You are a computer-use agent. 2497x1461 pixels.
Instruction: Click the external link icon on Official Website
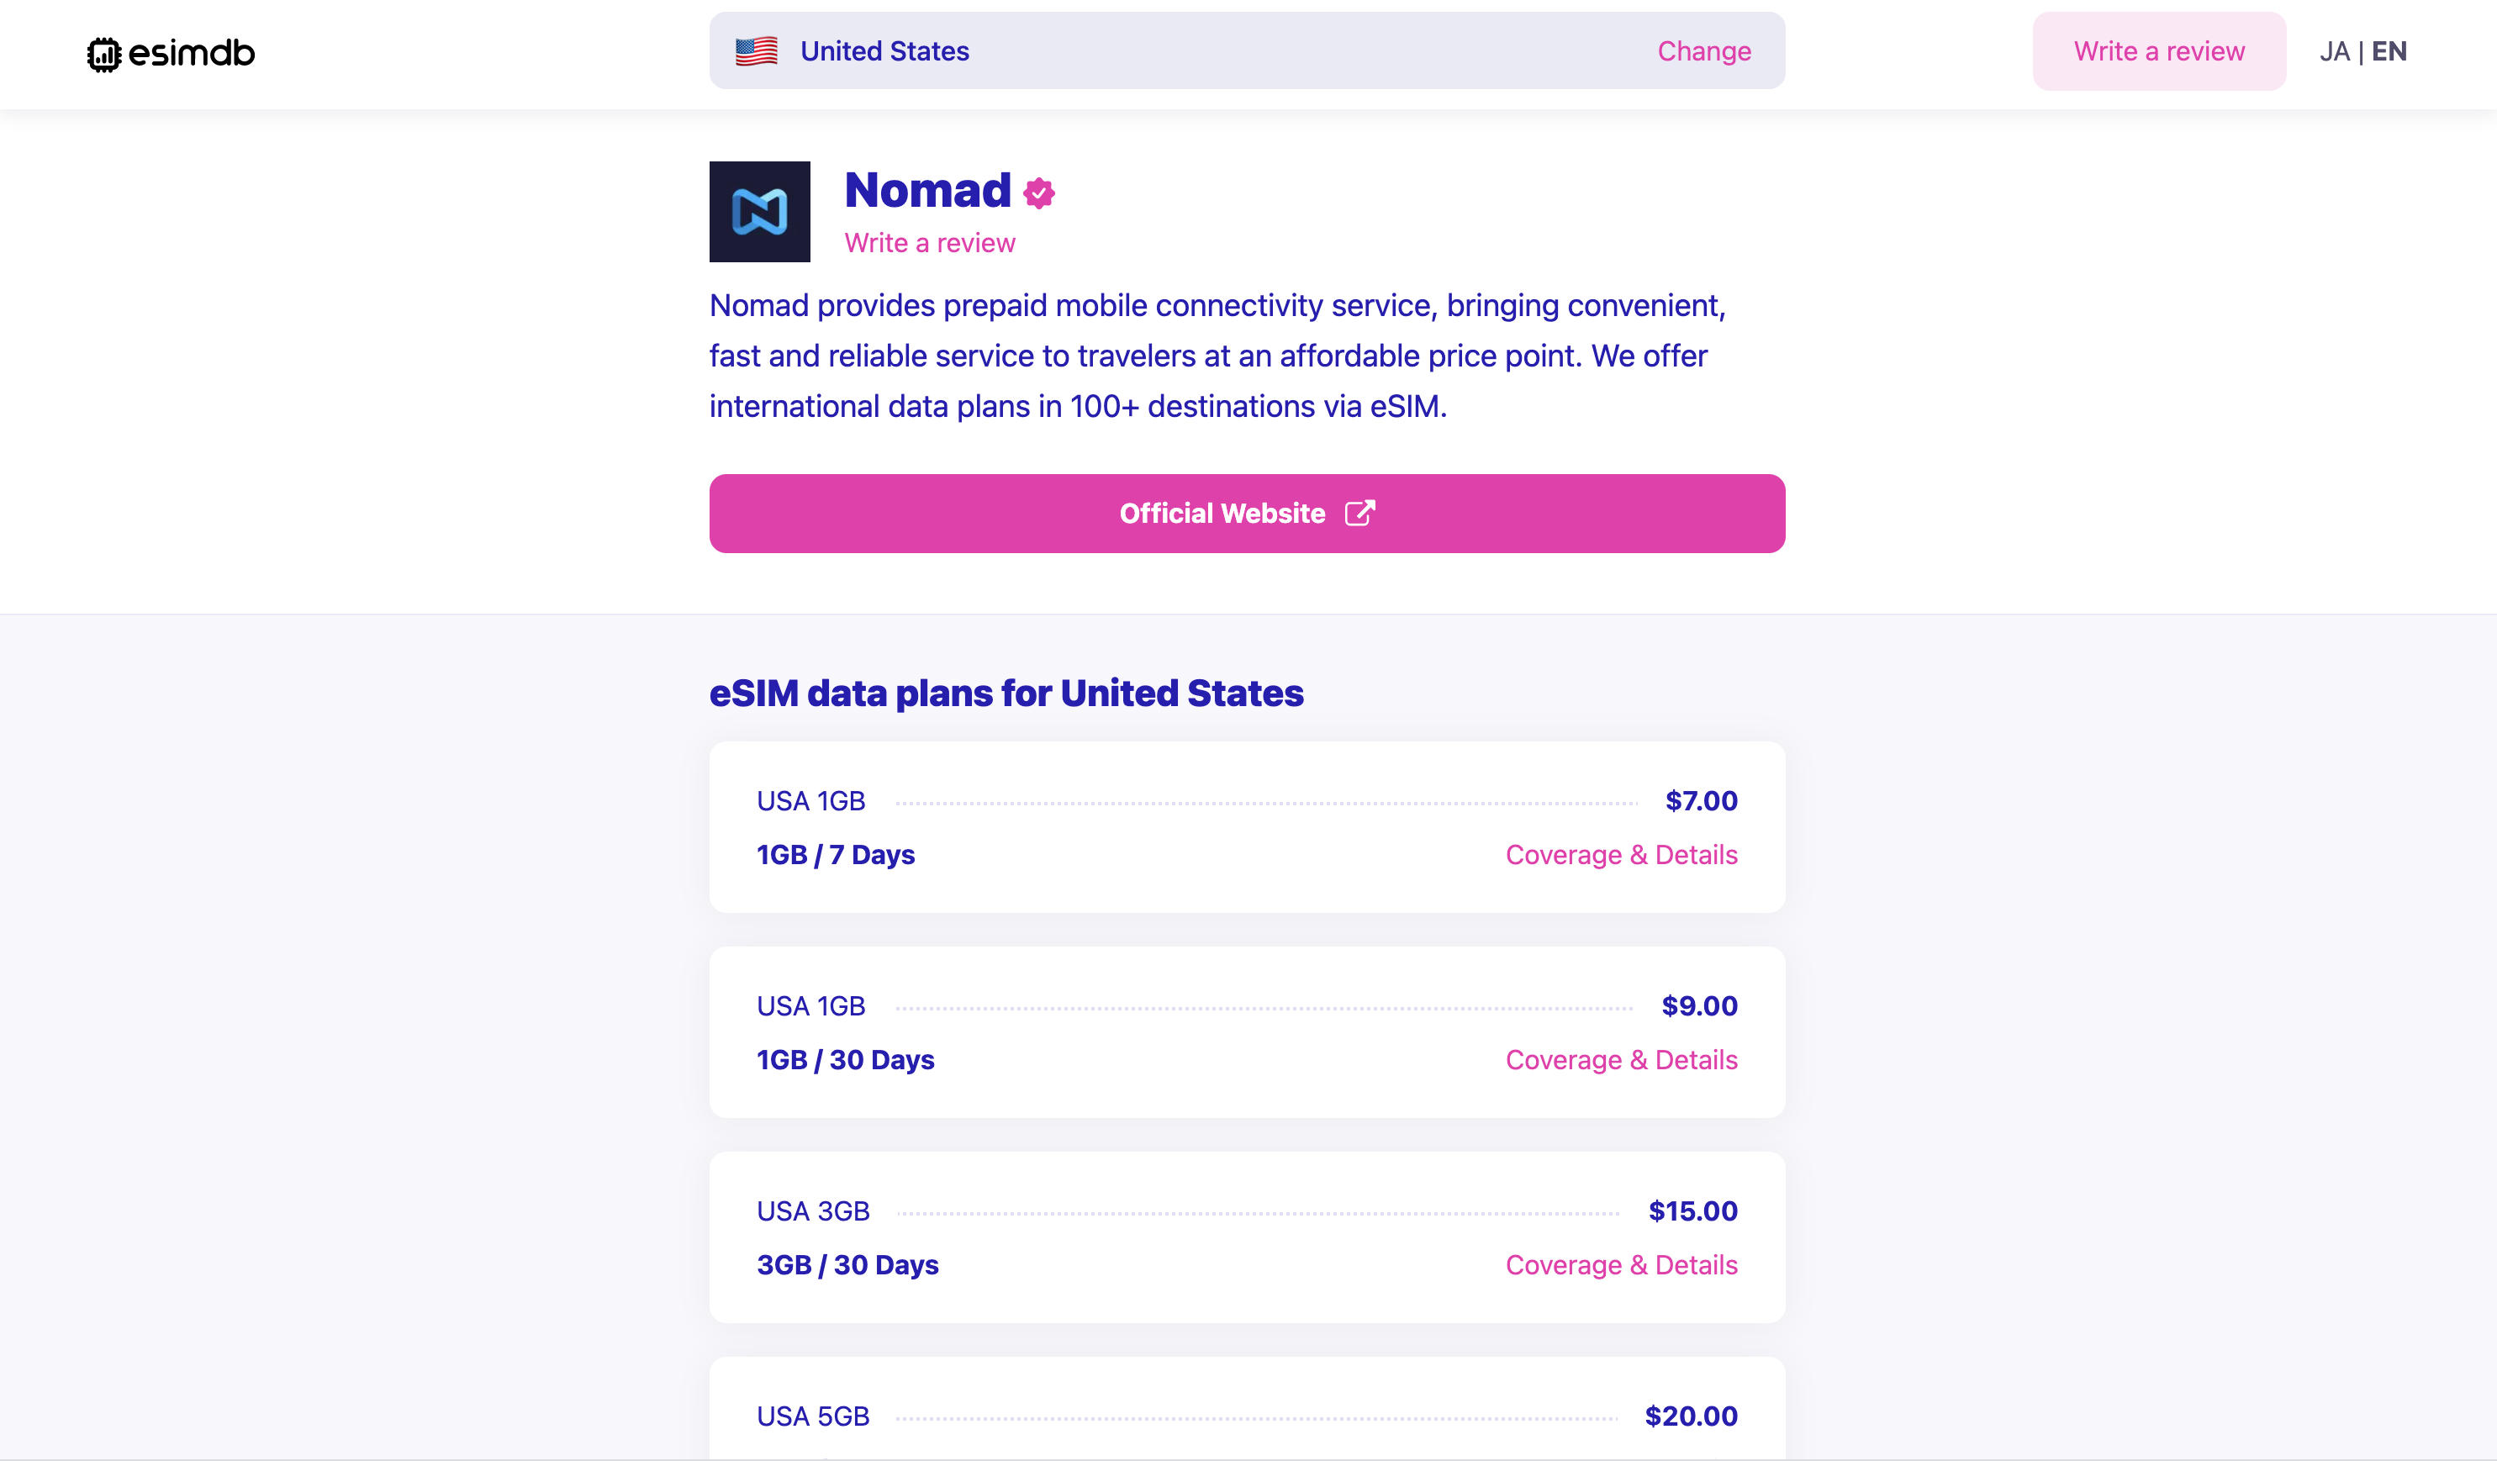point(1359,513)
